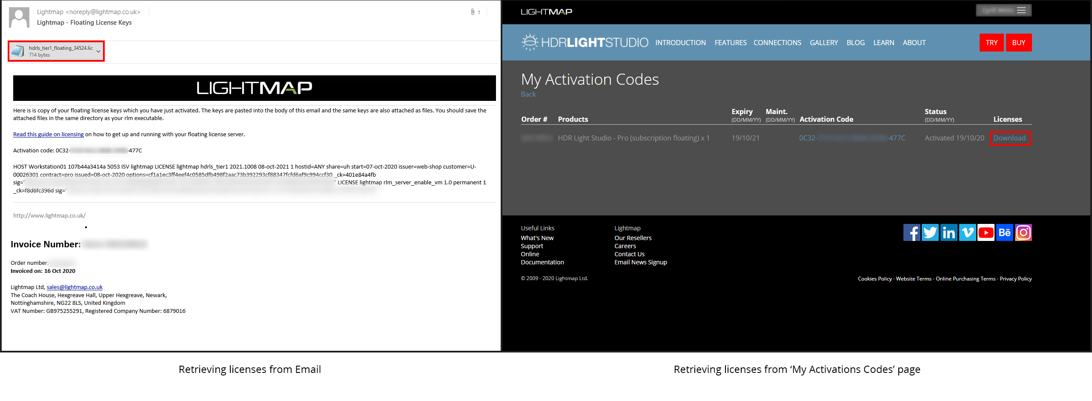Viewport: 1092px width, 401px height.
Task: Click the Download licenses link
Action: (x=1009, y=138)
